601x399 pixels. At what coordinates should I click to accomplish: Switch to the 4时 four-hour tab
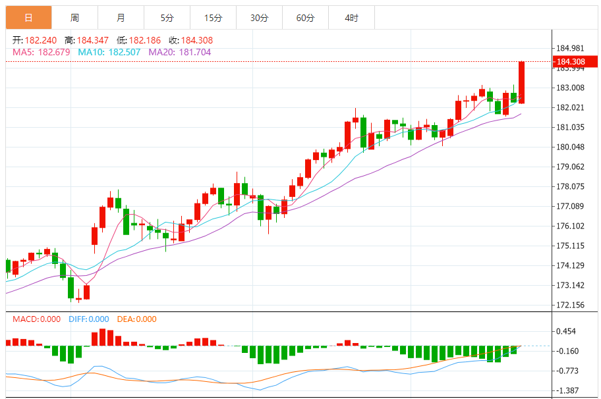tap(351, 18)
